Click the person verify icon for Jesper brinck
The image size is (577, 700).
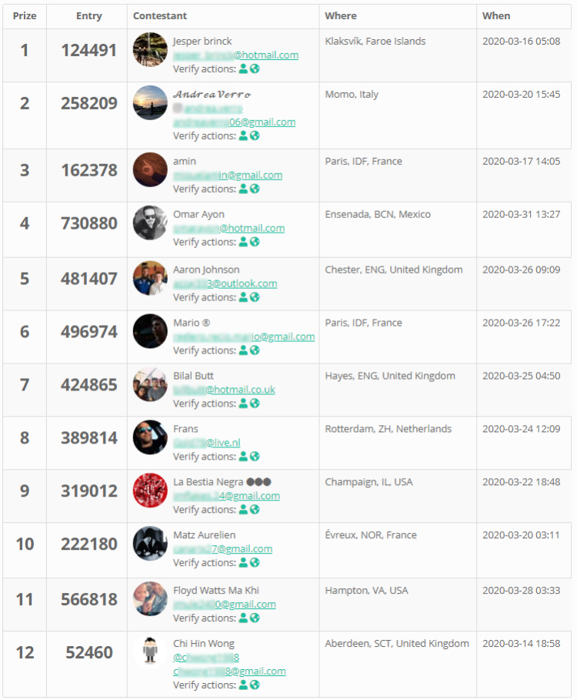click(243, 69)
